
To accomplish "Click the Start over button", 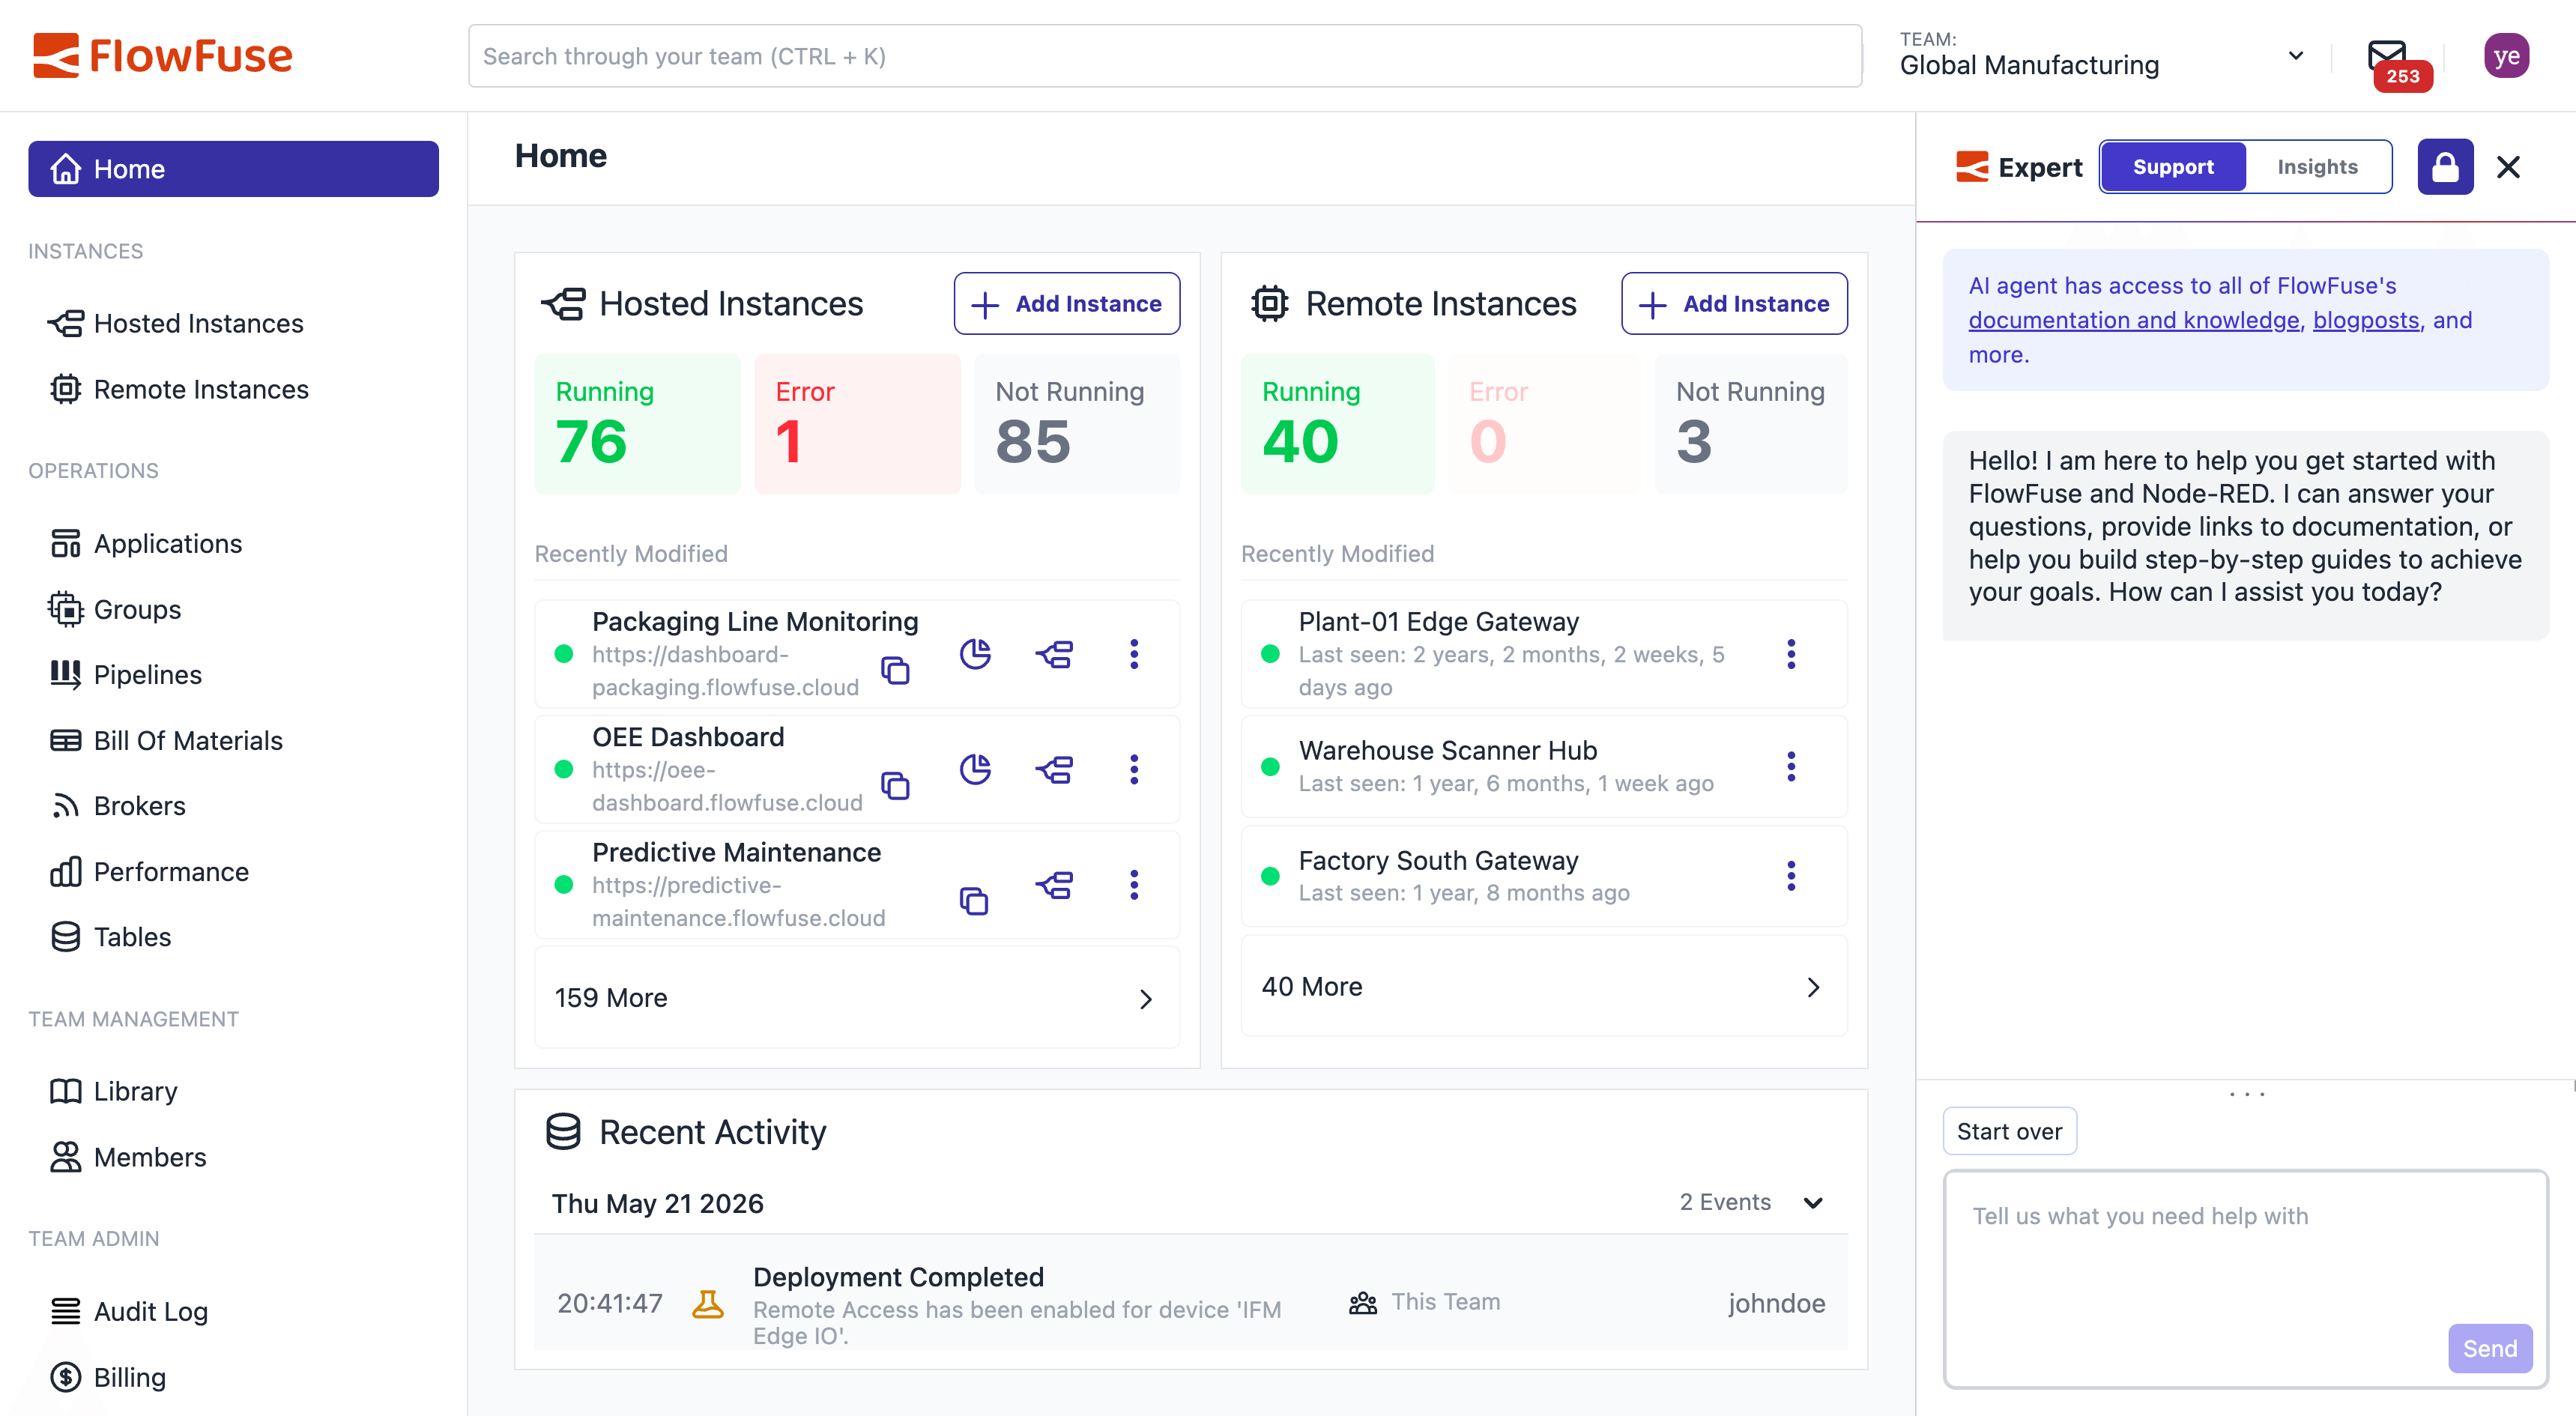I will (2009, 1131).
